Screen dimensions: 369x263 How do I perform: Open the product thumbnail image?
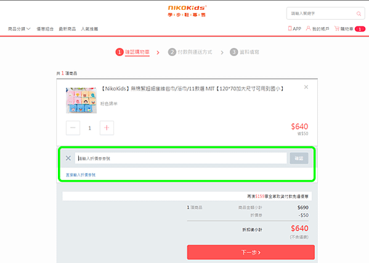[x=81, y=100]
